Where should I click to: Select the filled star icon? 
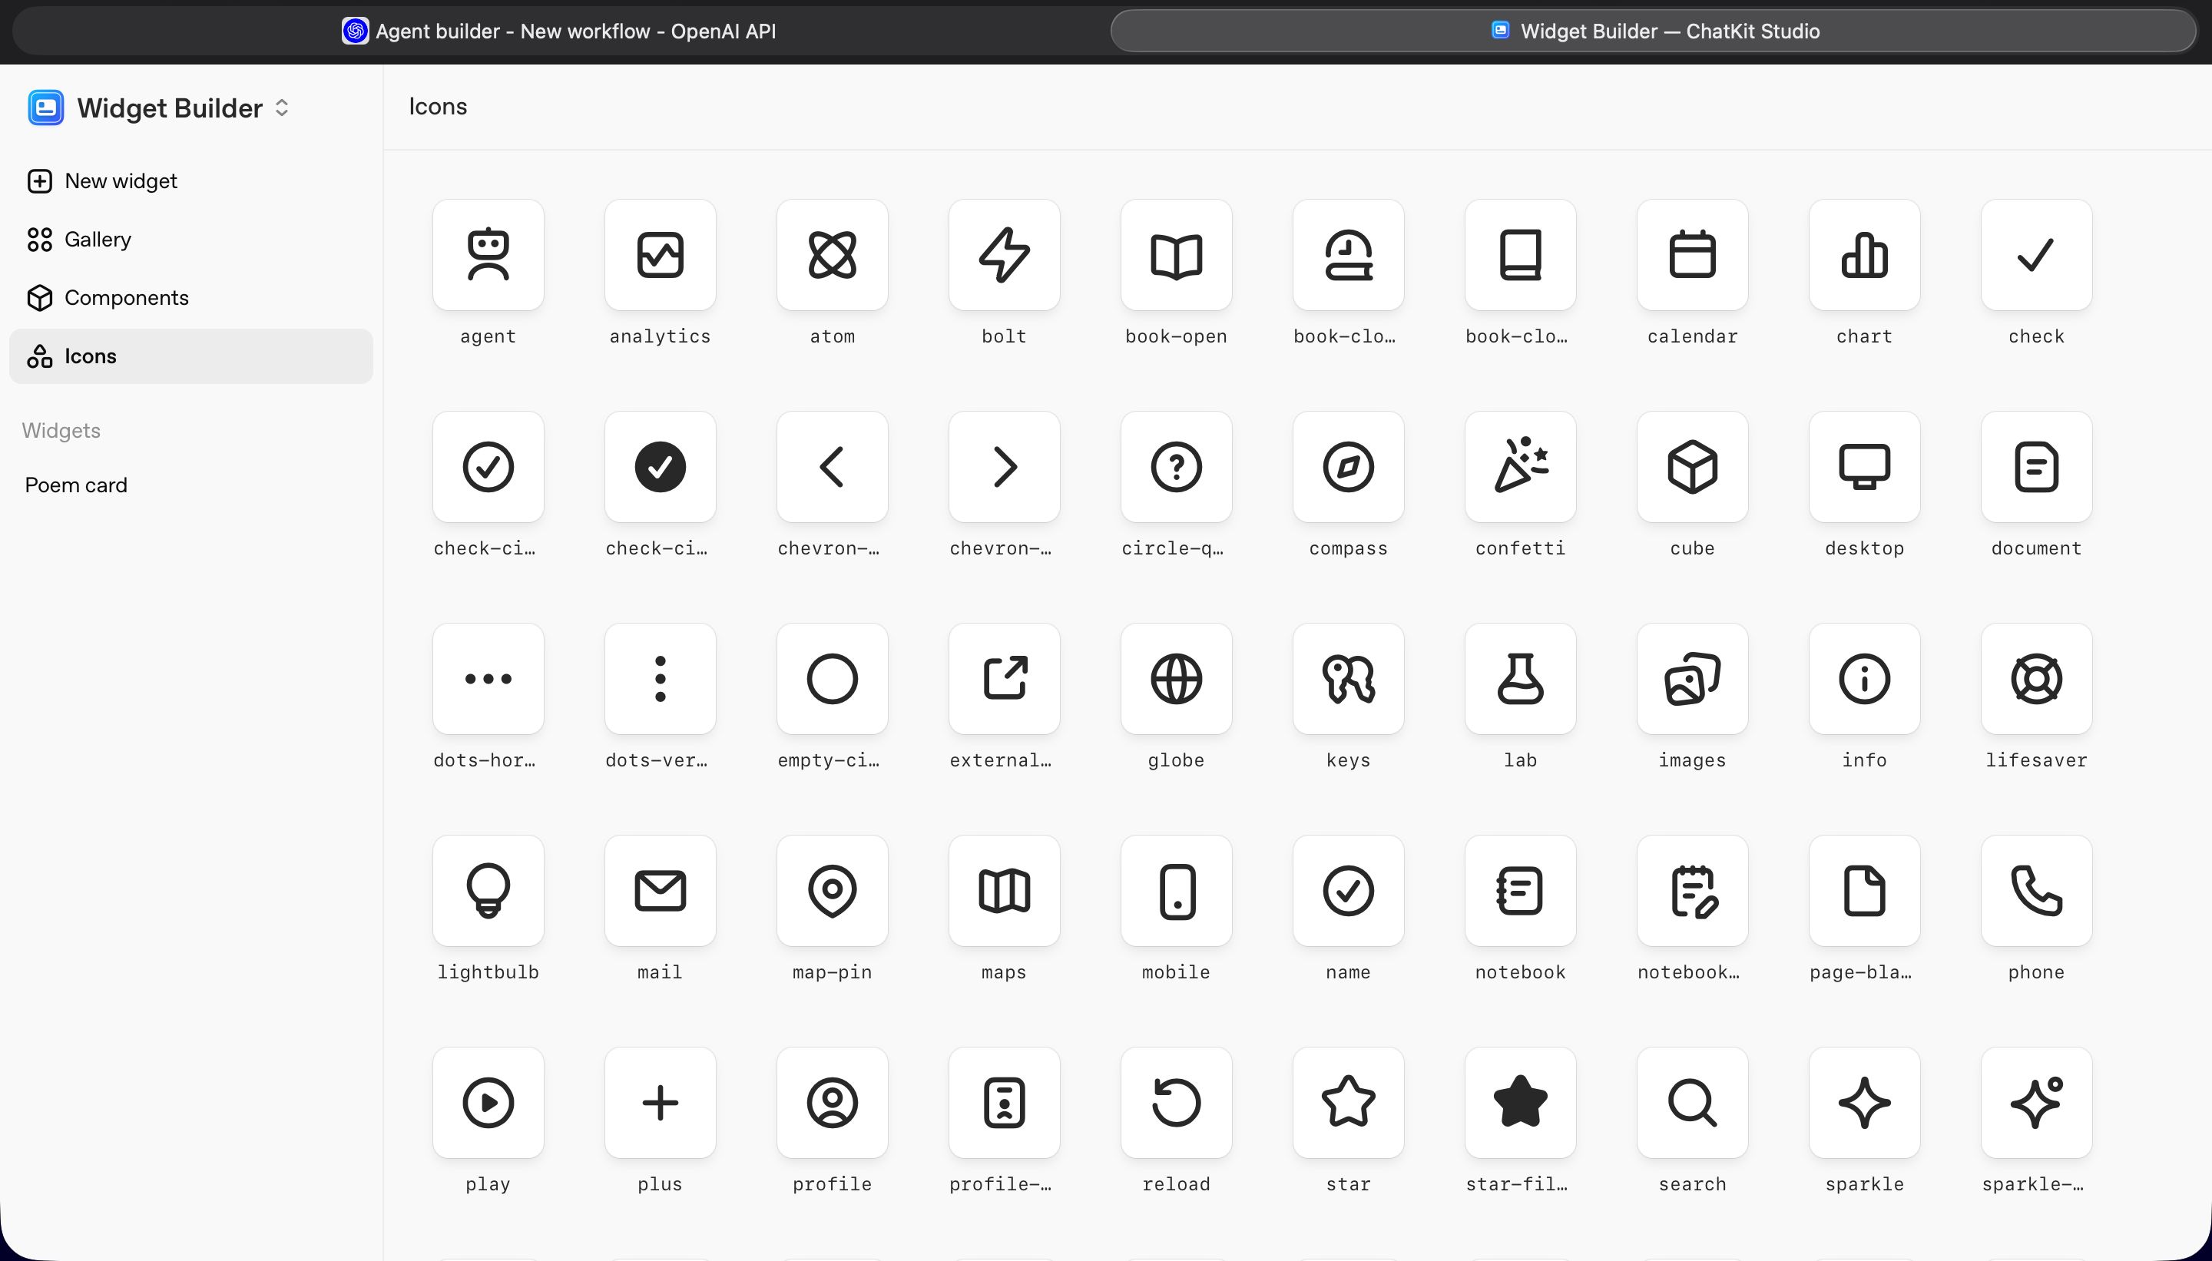pos(1520,1103)
